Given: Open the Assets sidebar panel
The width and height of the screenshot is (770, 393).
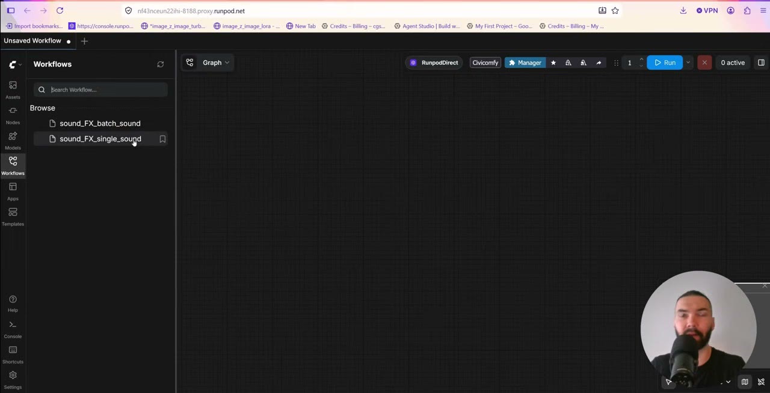Looking at the screenshot, I should click(x=13, y=89).
